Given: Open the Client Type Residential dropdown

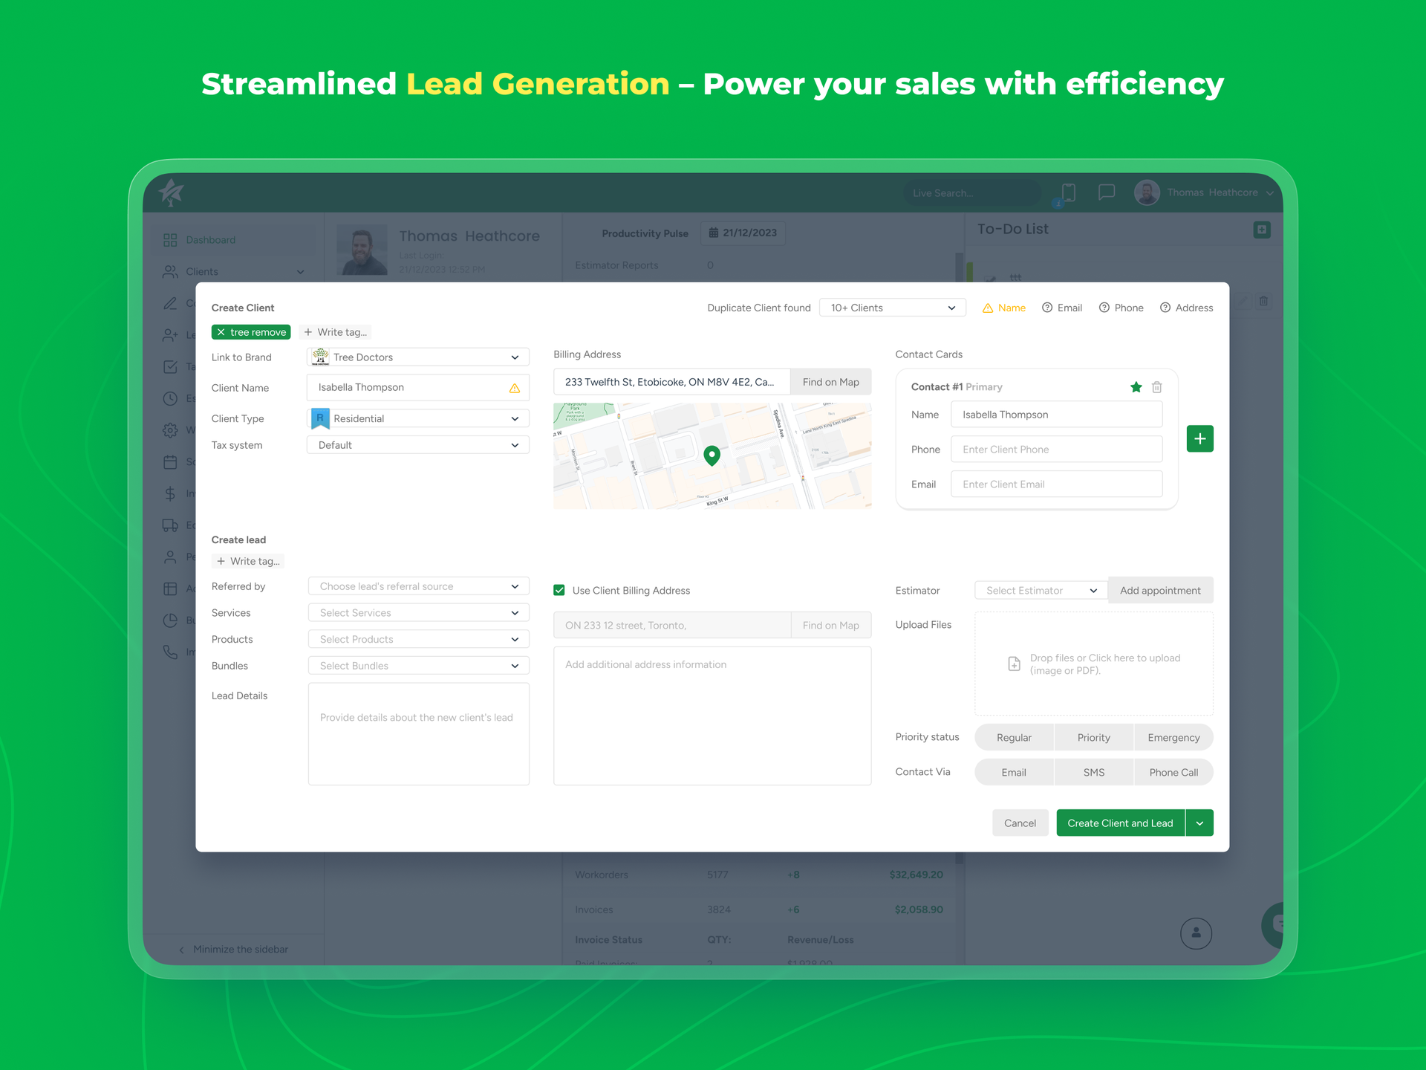Looking at the screenshot, I should (418, 418).
